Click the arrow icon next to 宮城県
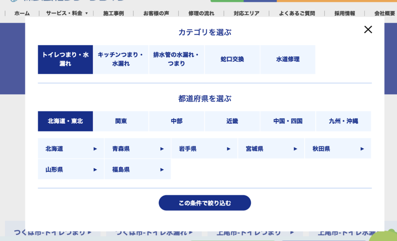The width and height of the screenshot is (397, 241). 295,149
